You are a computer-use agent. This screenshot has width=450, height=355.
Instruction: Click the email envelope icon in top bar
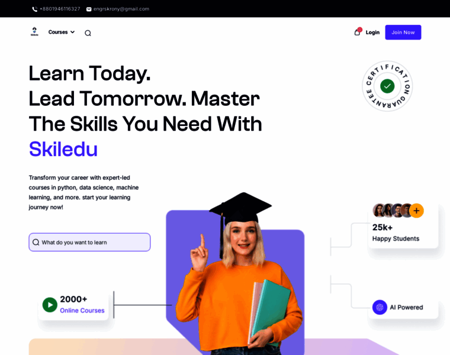pyautogui.click(x=89, y=9)
